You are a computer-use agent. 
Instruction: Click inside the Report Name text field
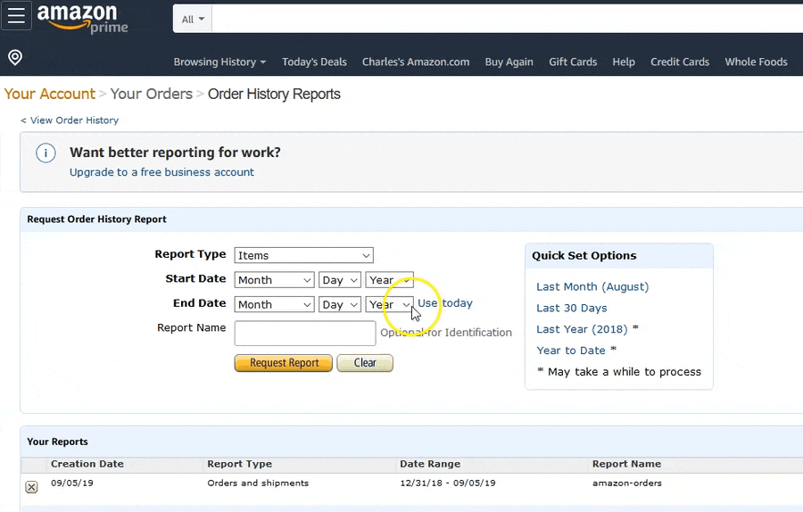[x=305, y=334]
